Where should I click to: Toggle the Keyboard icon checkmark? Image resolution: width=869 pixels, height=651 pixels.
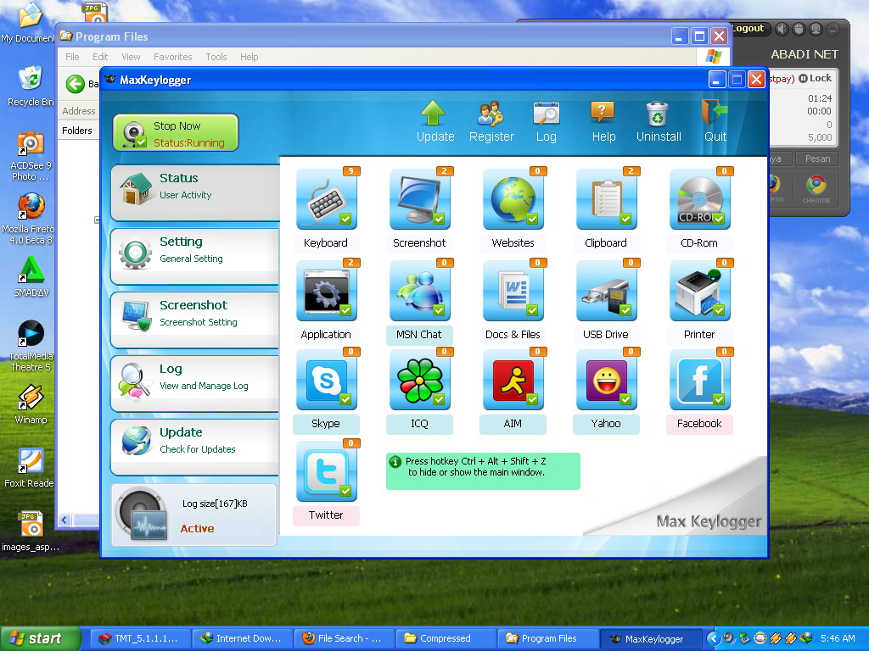(x=345, y=219)
